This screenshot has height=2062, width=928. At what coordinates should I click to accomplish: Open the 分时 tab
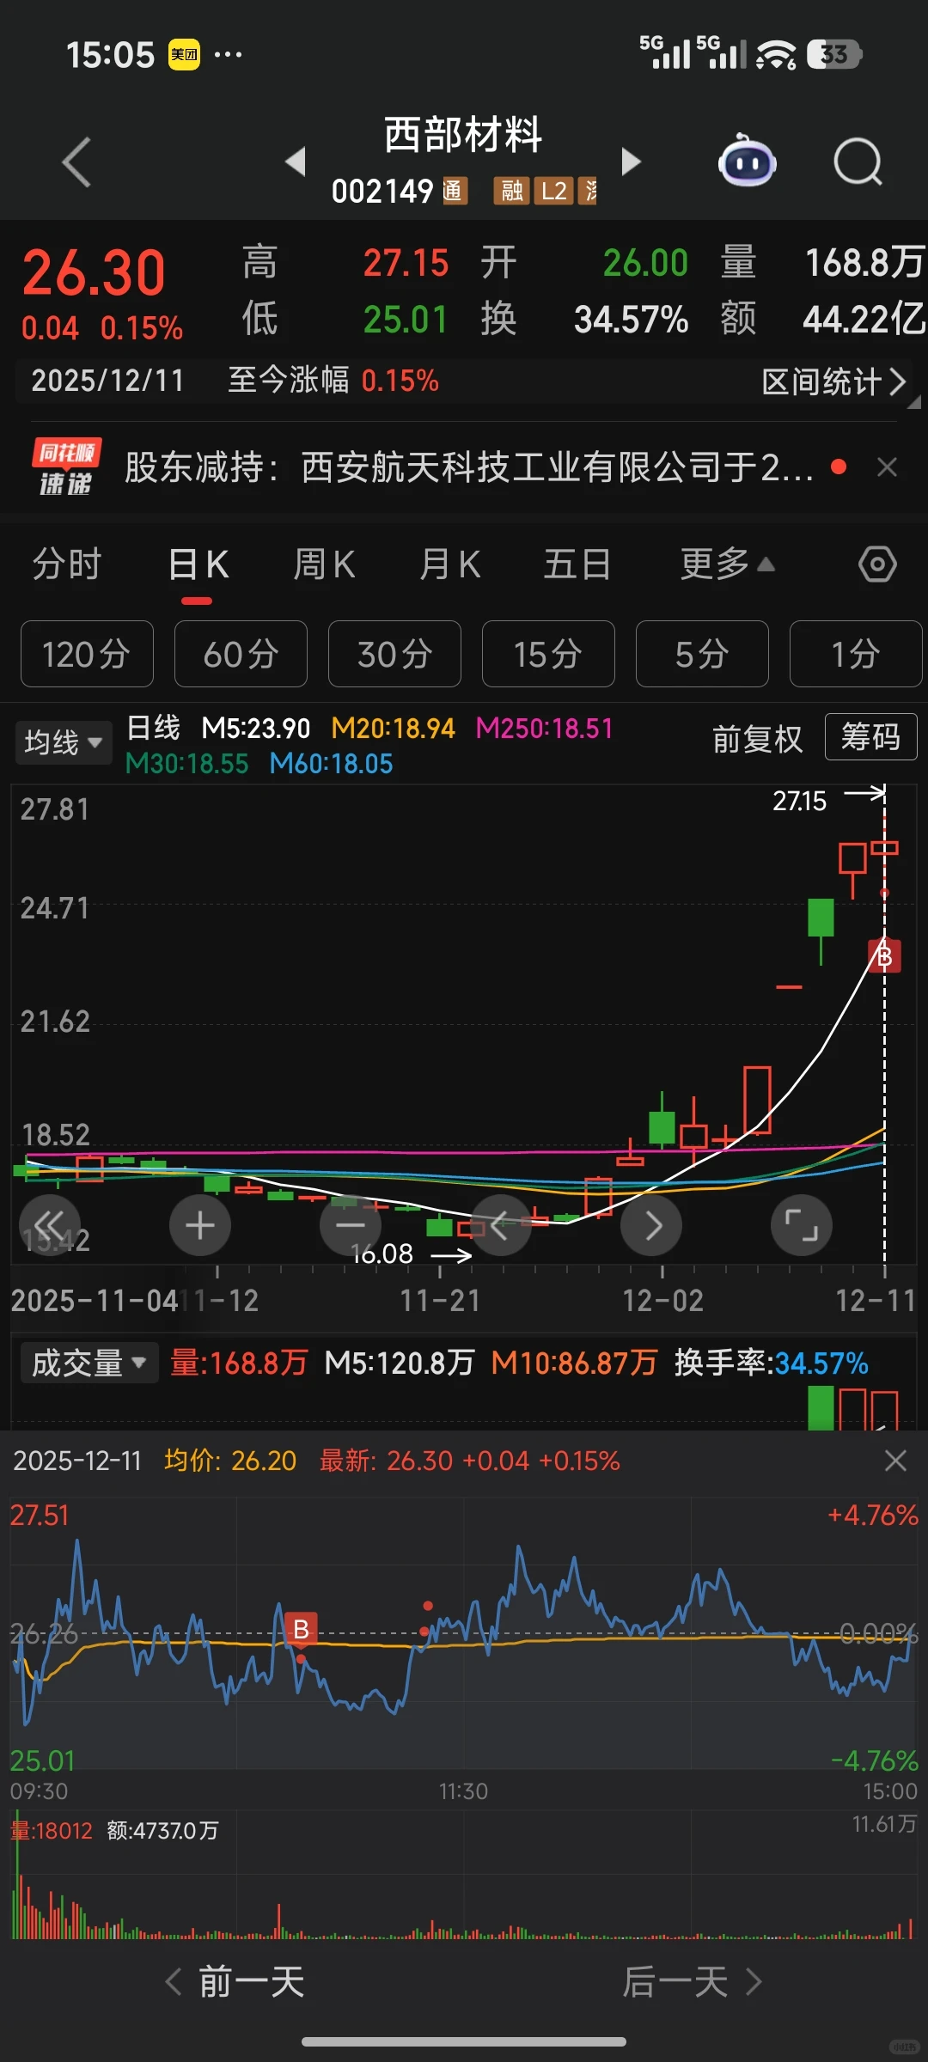[x=67, y=564]
